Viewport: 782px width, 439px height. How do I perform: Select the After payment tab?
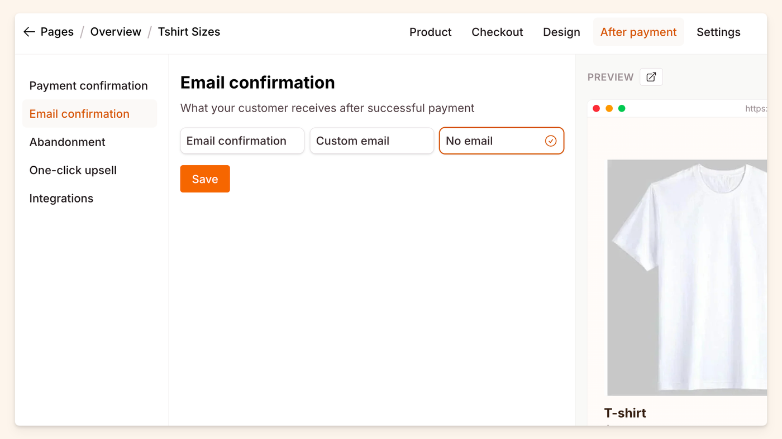click(x=638, y=32)
